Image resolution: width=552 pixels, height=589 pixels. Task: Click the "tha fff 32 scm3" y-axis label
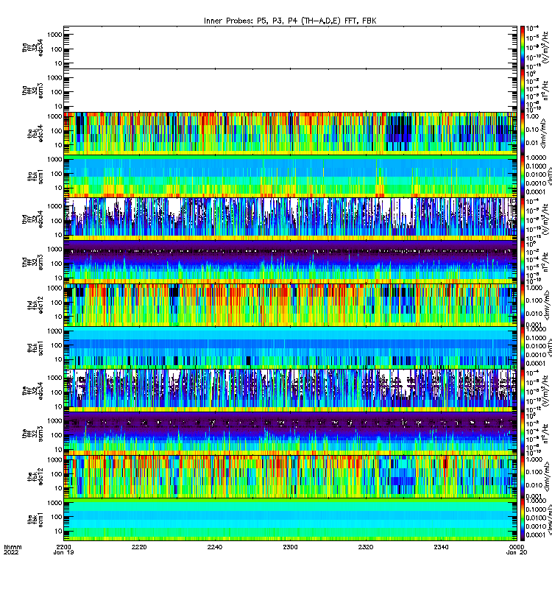[32, 90]
